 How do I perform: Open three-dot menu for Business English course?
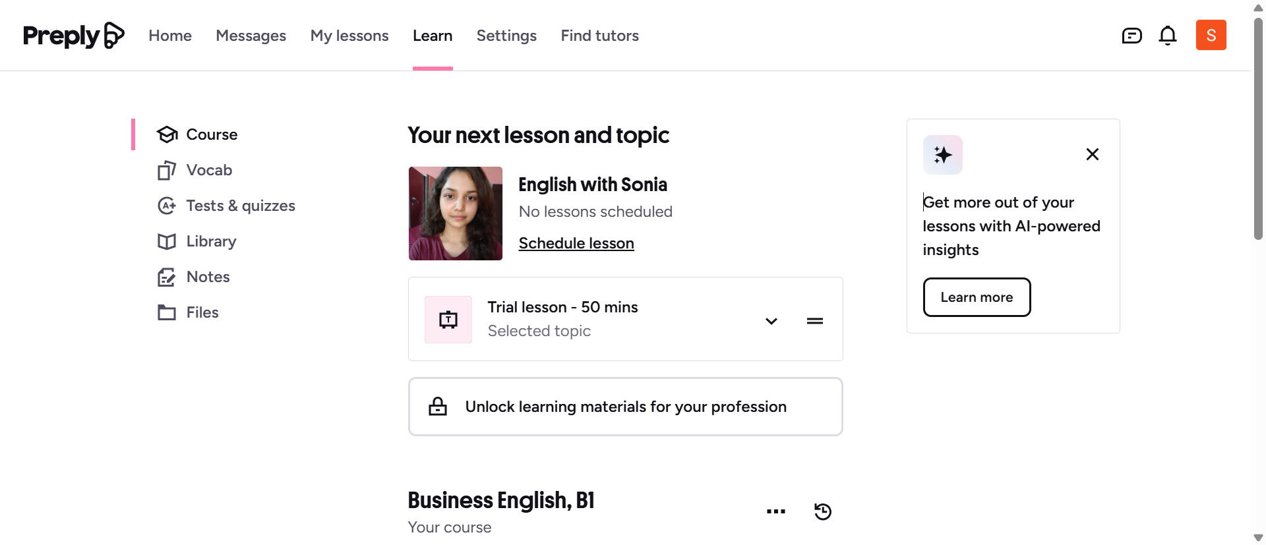(775, 511)
